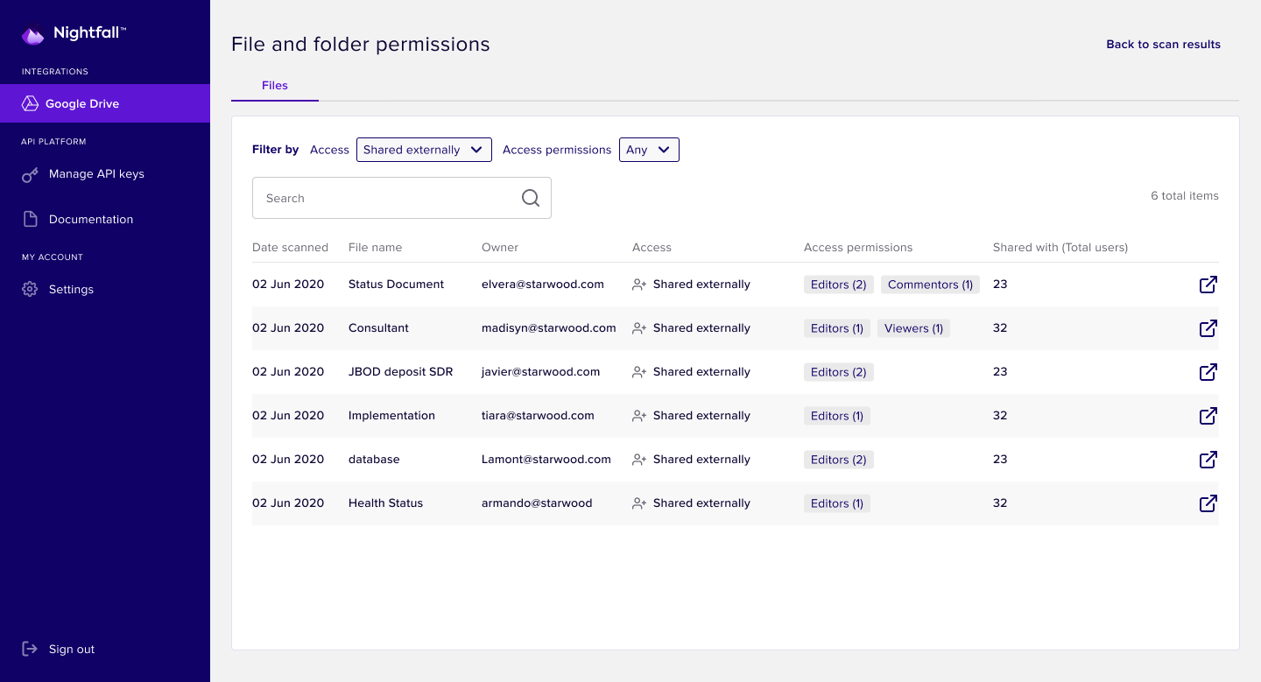Open the Access permissions Any dropdown

click(x=649, y=150)
